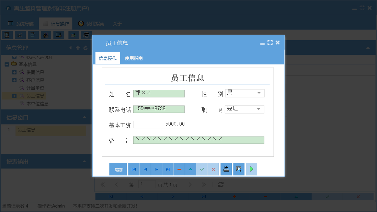This screenshot has height=212, width=377.
Task: Confirm the record with the green checkmark
Action: click(x=202, y=169)
